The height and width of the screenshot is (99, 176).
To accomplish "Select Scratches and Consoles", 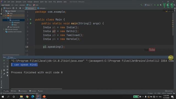I will click(x=13, y=32).
